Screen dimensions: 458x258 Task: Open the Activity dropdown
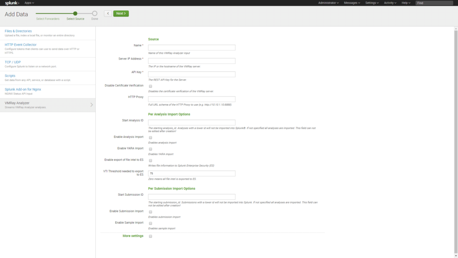point(390,3)
